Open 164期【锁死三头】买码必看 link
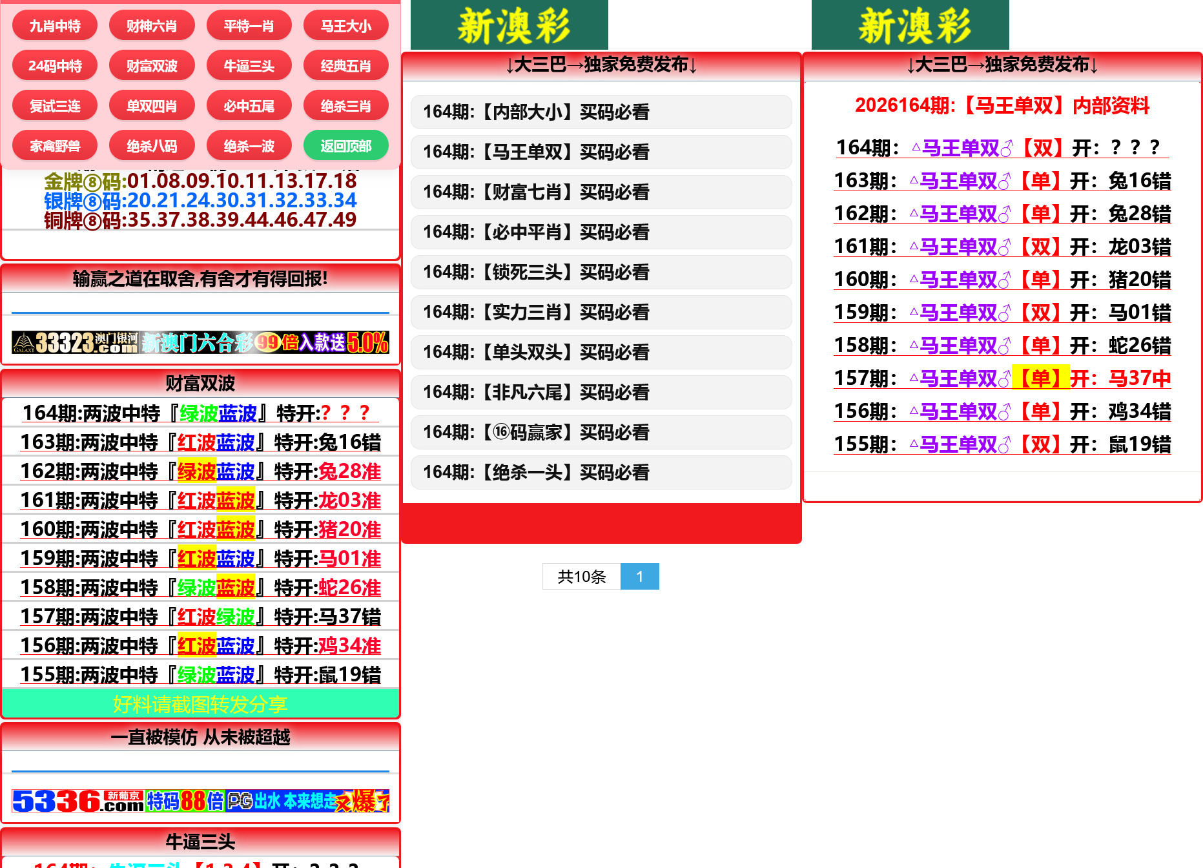Viewport: 1203px width, 868px height. click(601, 272)
